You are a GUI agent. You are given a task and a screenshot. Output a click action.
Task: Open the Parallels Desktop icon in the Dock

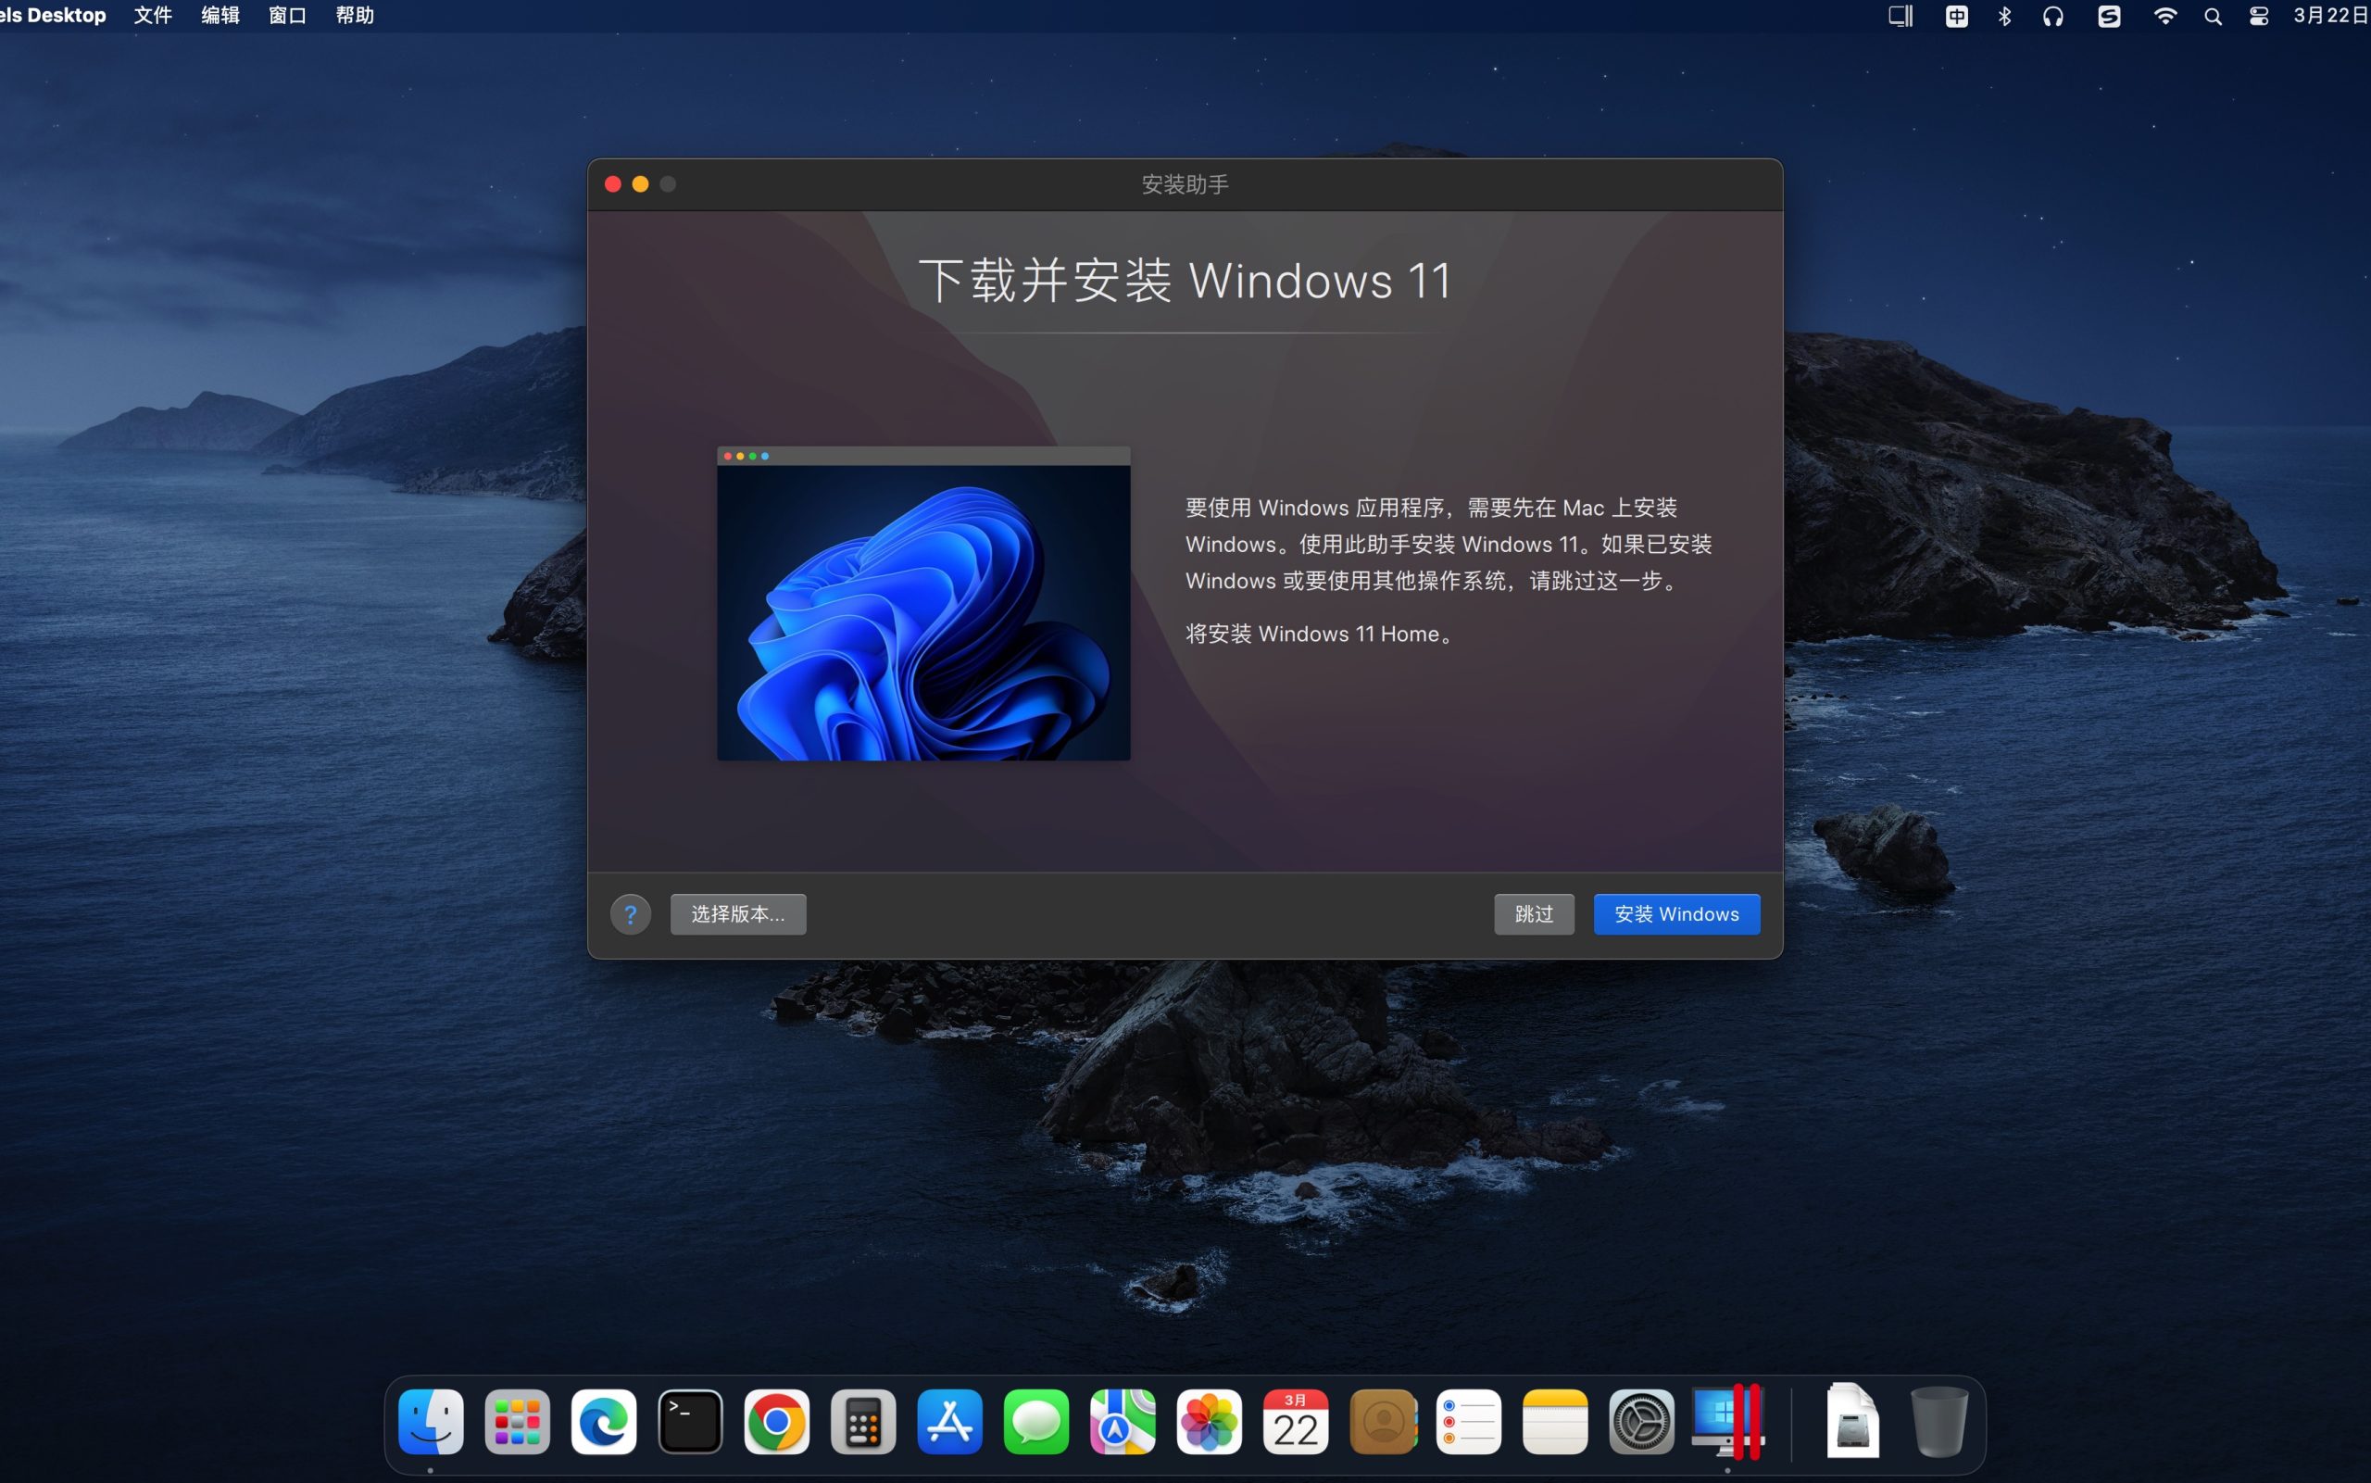point(1729,1420)
